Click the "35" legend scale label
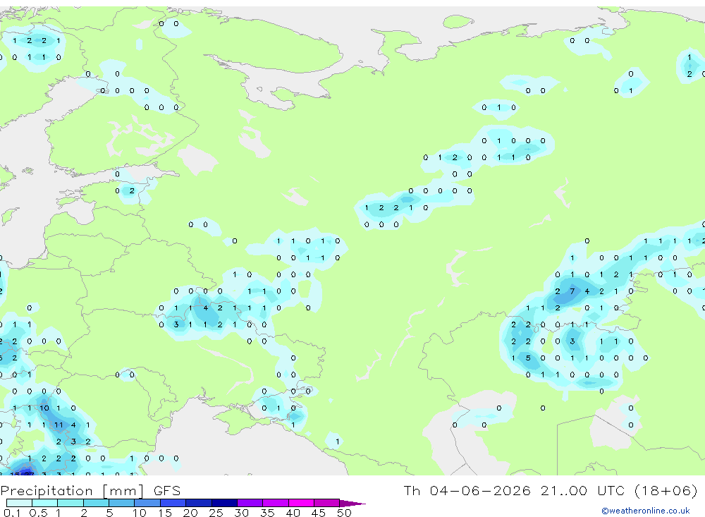Screen dimensions: 705x517 (x=267, y=513)
